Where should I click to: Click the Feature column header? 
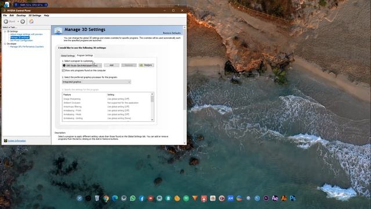coord(67,95)
